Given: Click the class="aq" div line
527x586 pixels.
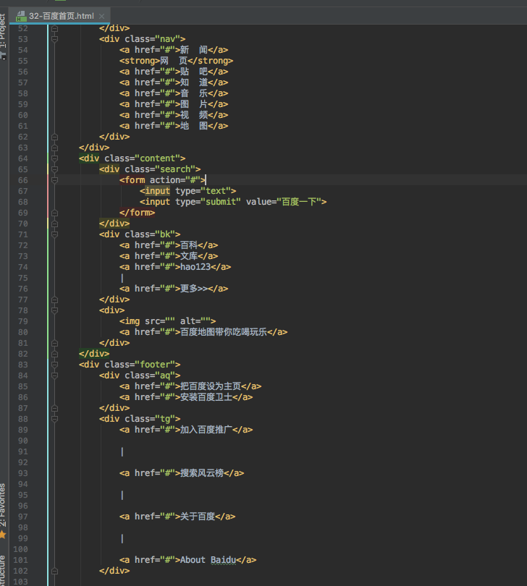Looking at the screenshot, I should 140,375.
